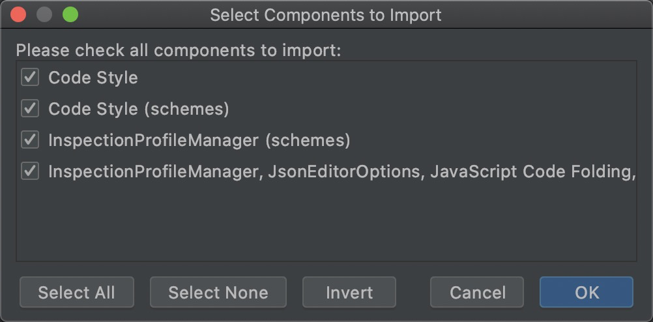Close the dialog with the red button
The width and height of the screenshot is (653, 322).
coord(19,14)
